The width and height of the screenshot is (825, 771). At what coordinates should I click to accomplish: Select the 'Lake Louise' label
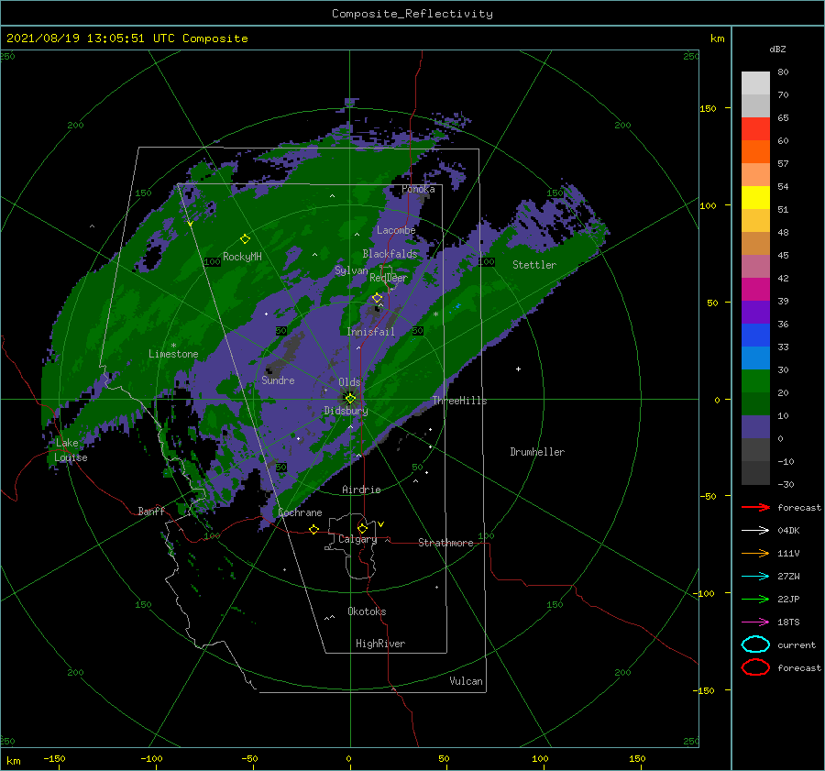pyautogui.click(x=71, y=450)
